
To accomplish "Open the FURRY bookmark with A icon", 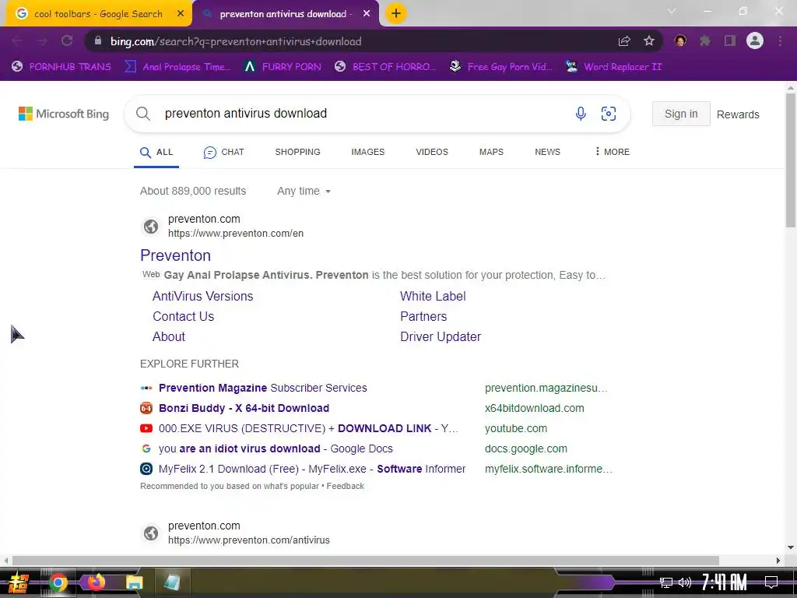I will point(283,67).
